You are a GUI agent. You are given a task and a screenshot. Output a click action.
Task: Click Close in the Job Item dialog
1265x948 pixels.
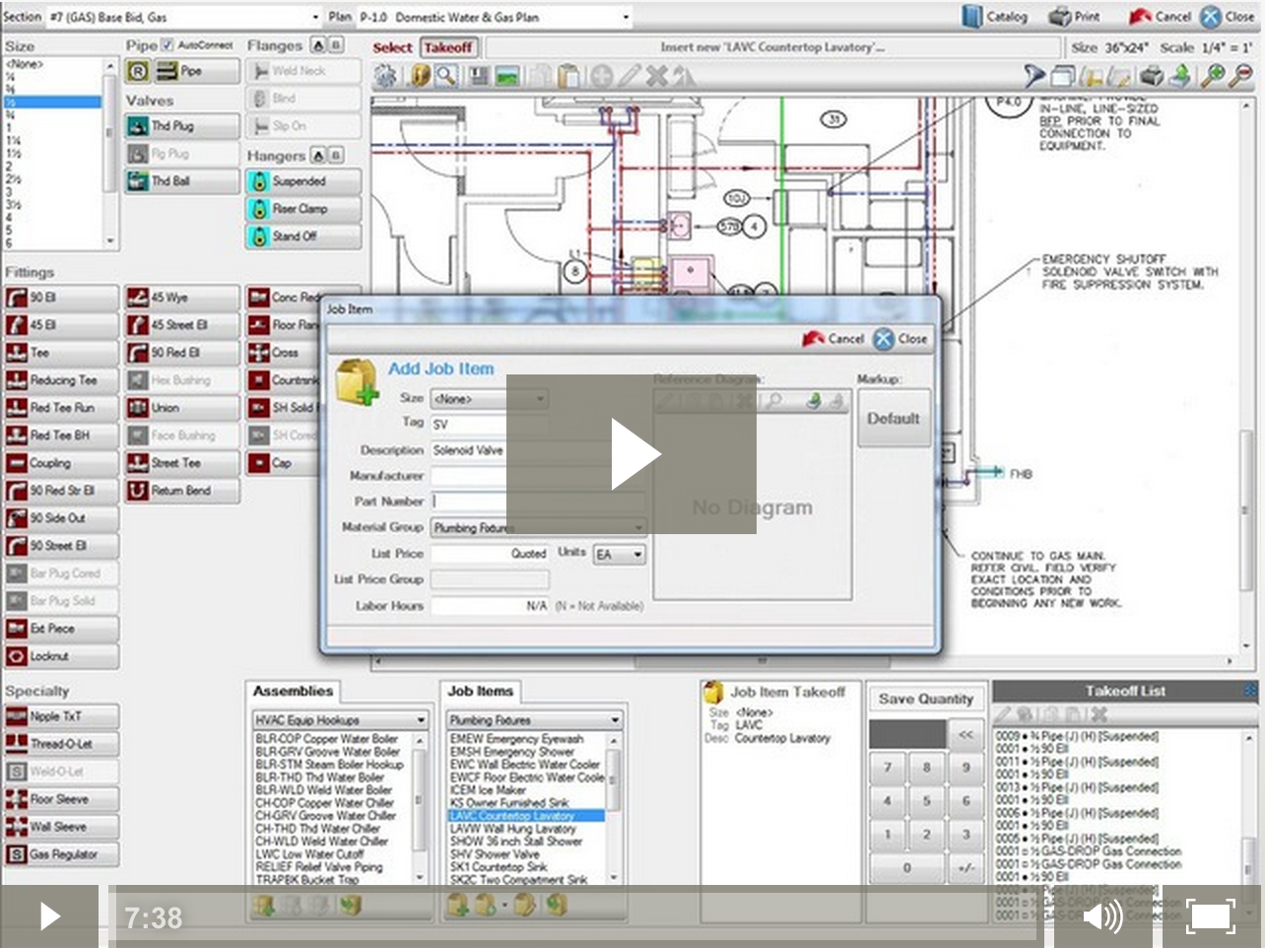(x=900, y=339)
